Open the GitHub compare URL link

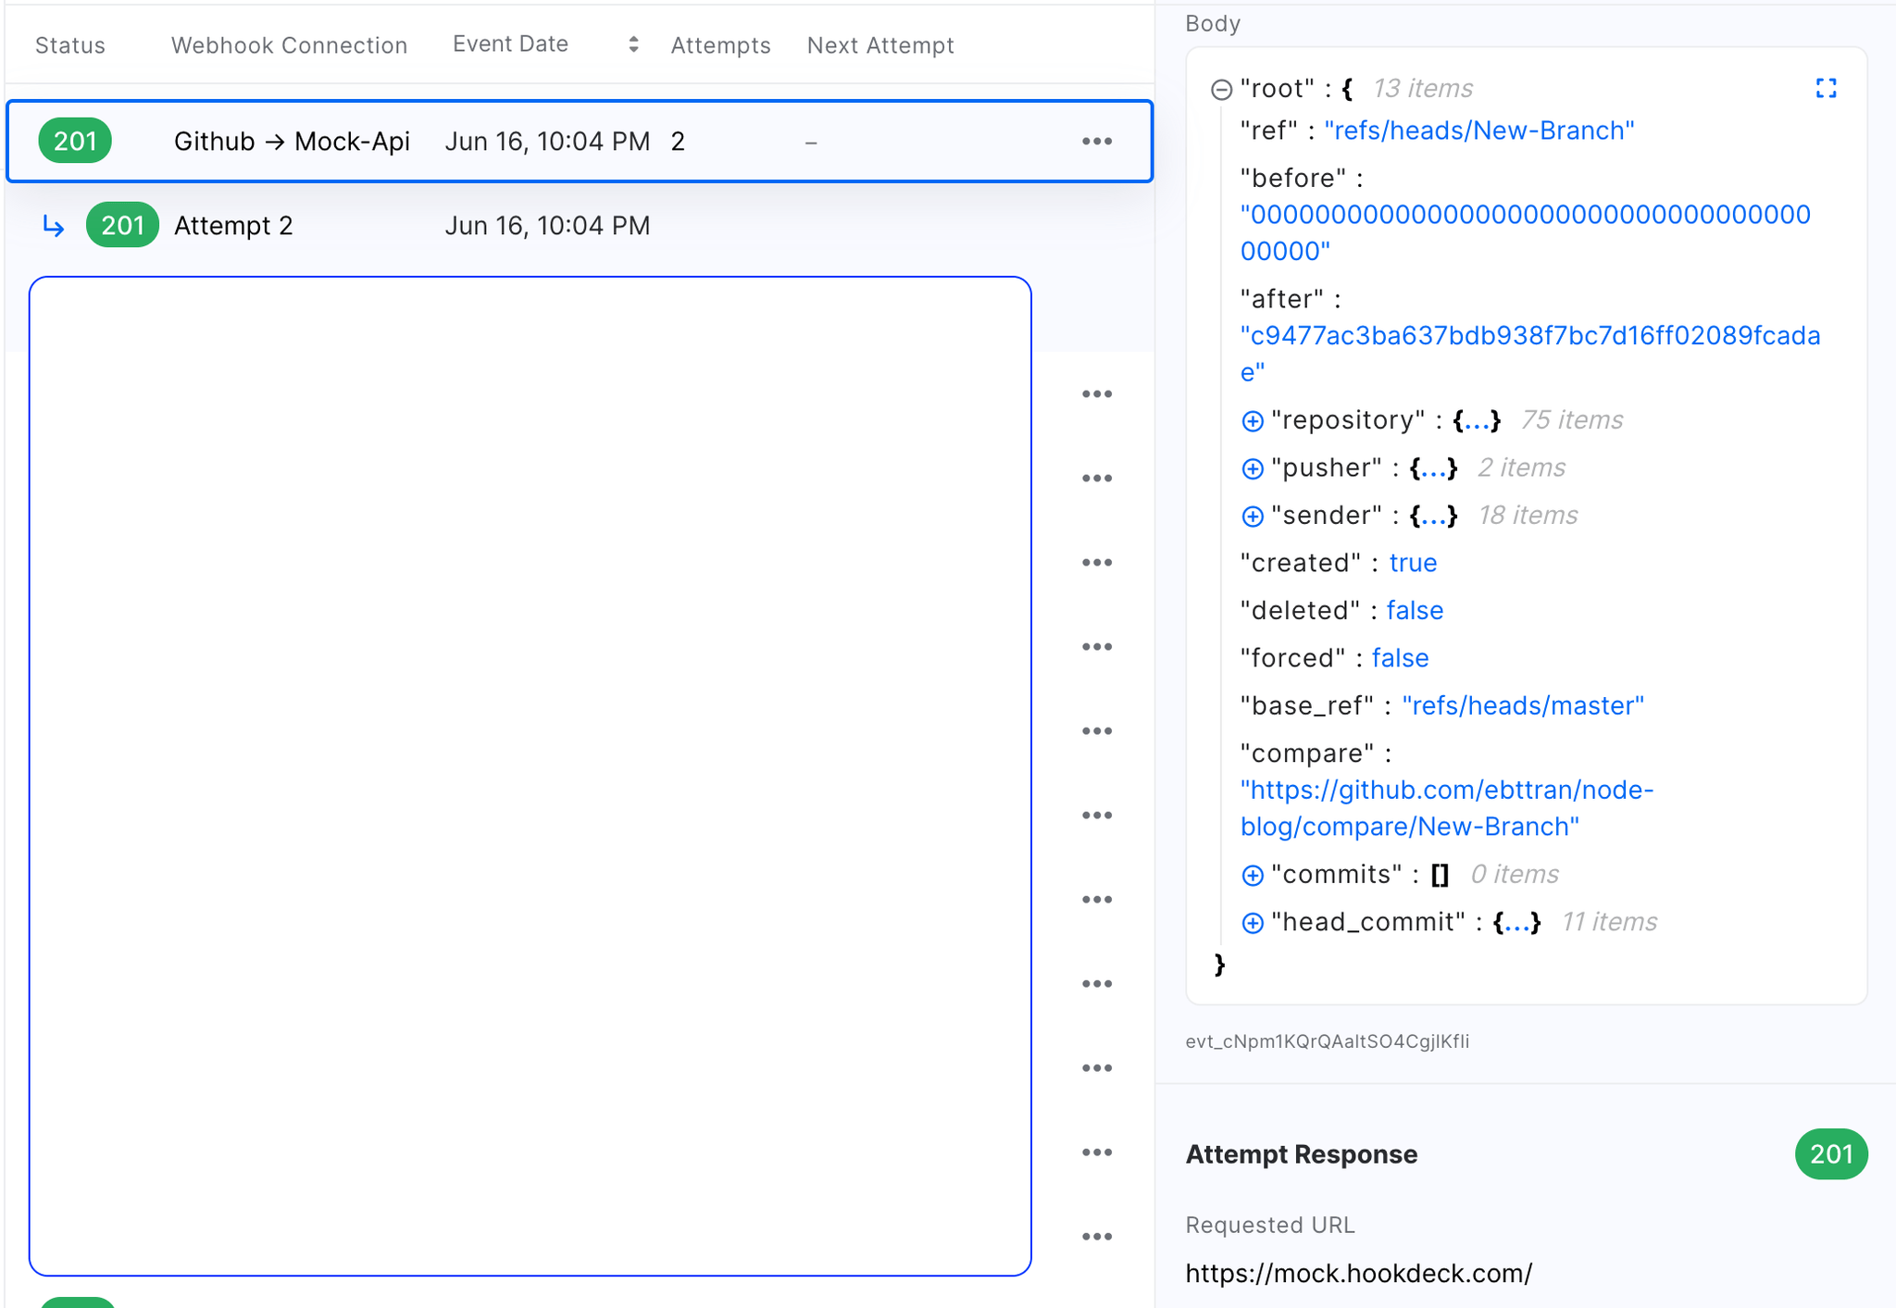tap(1446, 807)
